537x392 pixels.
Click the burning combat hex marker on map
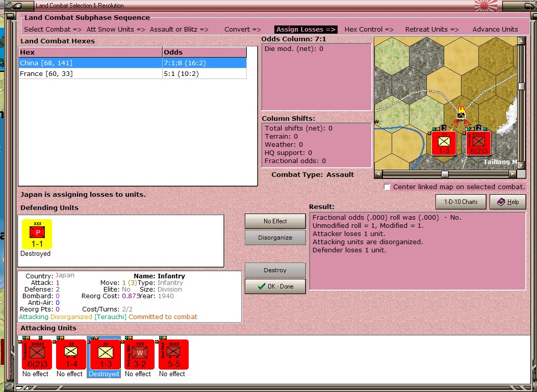(x=462, y=113)
